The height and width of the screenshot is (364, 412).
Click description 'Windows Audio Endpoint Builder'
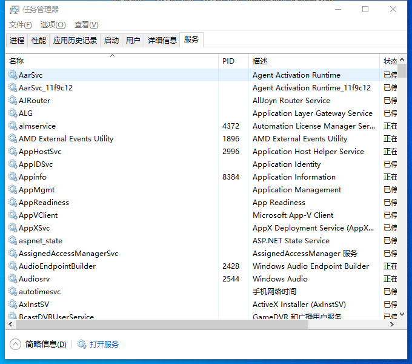click(311, 266)
